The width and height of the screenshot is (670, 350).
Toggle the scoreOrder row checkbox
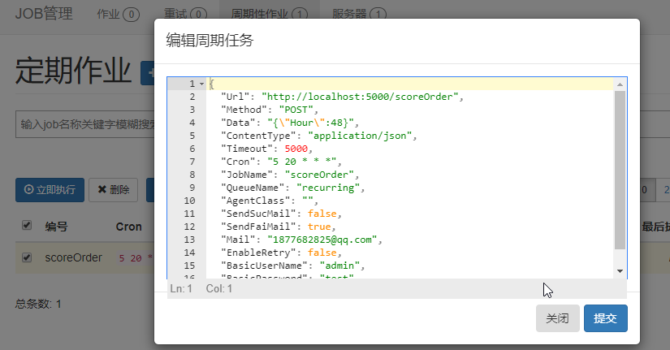[27, 257]
